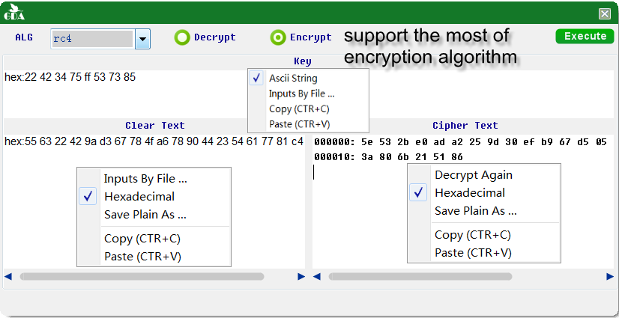
Task: Click the green Execute button
Action: pyautogui.click(x=585, y=36)
